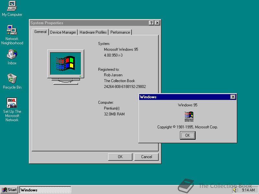Click the 'Pentium(r)' text
The width and height of the screenshot is (259, 194).
point(112,108)
